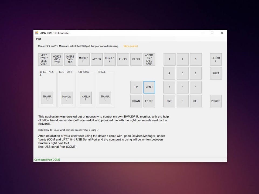Image resolution: width=259 pixels, height=194 pixels.
Task: Maximize the BKM-10R Controller window
Action: pos(212,33)
